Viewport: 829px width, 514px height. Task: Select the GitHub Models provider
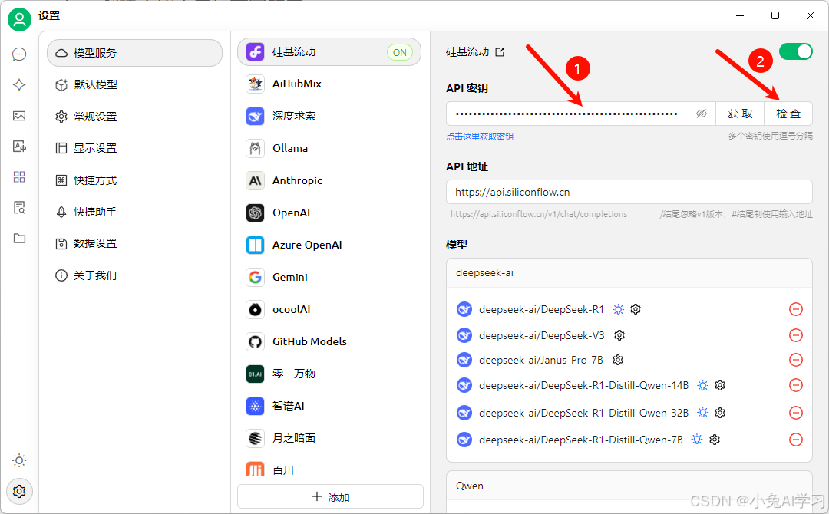click(329, 342)
